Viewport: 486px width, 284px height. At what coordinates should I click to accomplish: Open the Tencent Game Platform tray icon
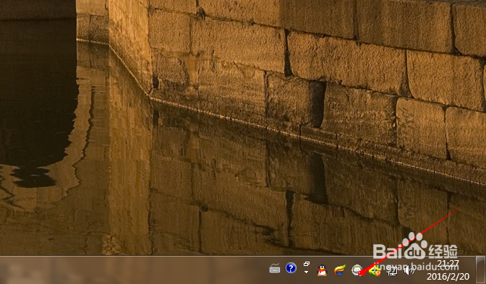[340, 270]
